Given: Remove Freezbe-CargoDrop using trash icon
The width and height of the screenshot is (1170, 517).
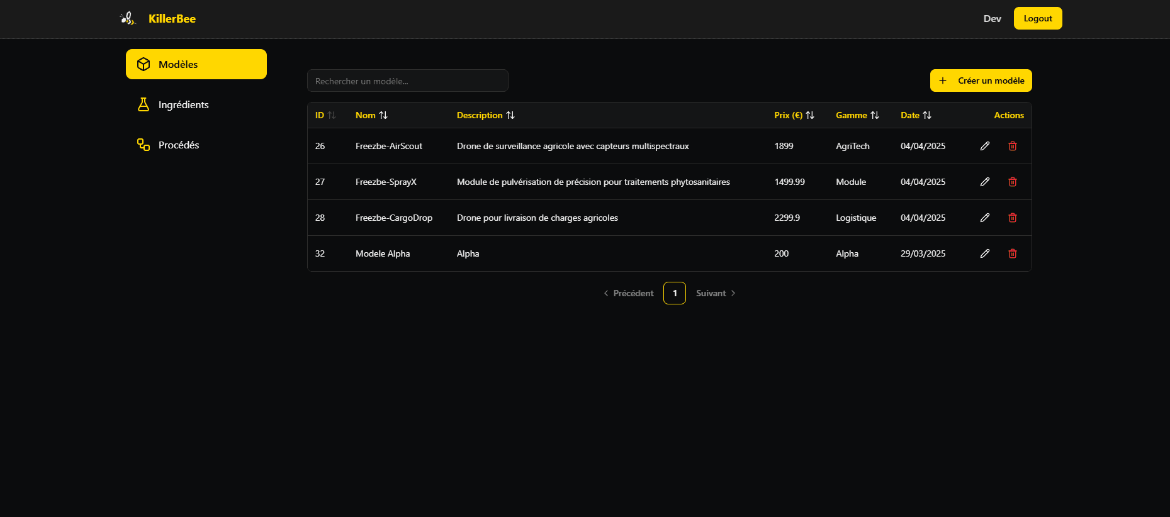Looking at the screenshot, I should click(1013, 218).
